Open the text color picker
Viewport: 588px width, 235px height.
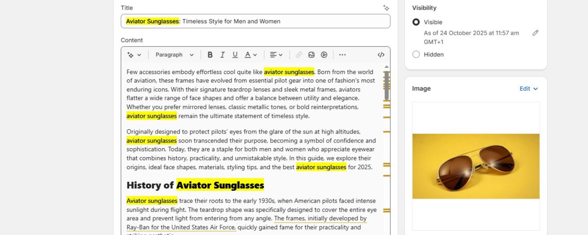(x=250, y=55)
